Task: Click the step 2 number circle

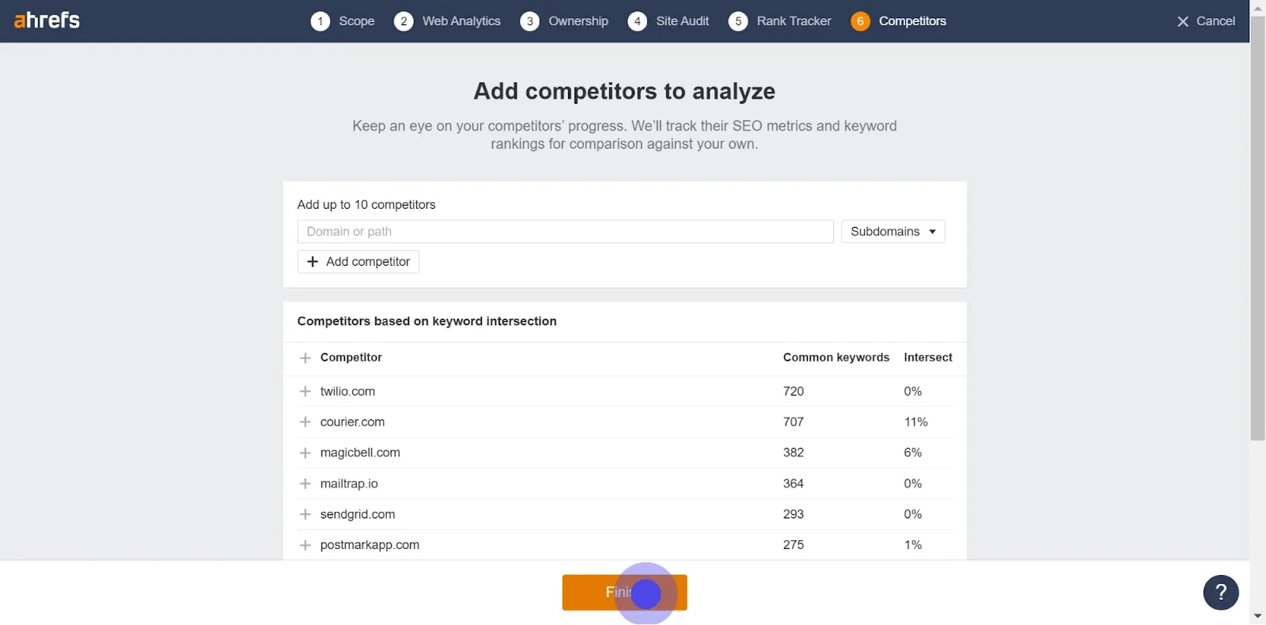Action: pos(404,21)
